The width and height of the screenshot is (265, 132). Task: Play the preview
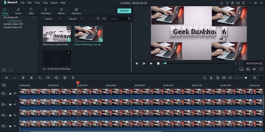[x=151, y=63]
